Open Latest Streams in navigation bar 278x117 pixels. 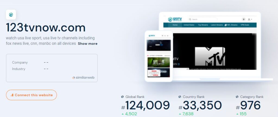(217, 25)
